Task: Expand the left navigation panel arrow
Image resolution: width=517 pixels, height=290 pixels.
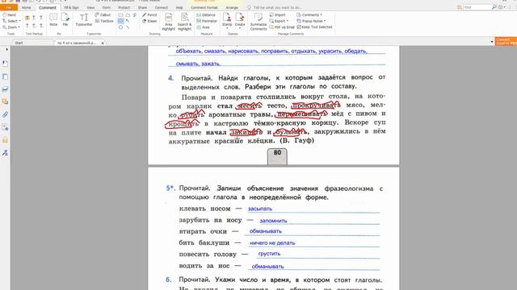Action: pos(7,50)
